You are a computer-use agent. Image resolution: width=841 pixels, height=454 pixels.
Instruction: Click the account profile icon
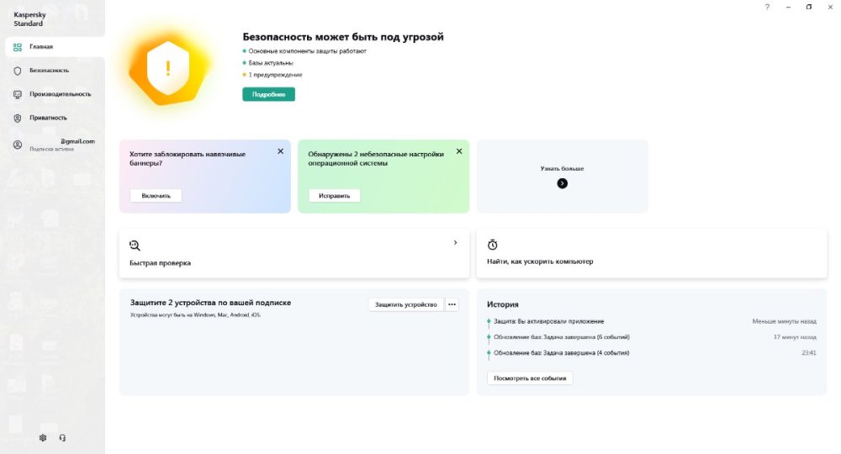point(18,145)
